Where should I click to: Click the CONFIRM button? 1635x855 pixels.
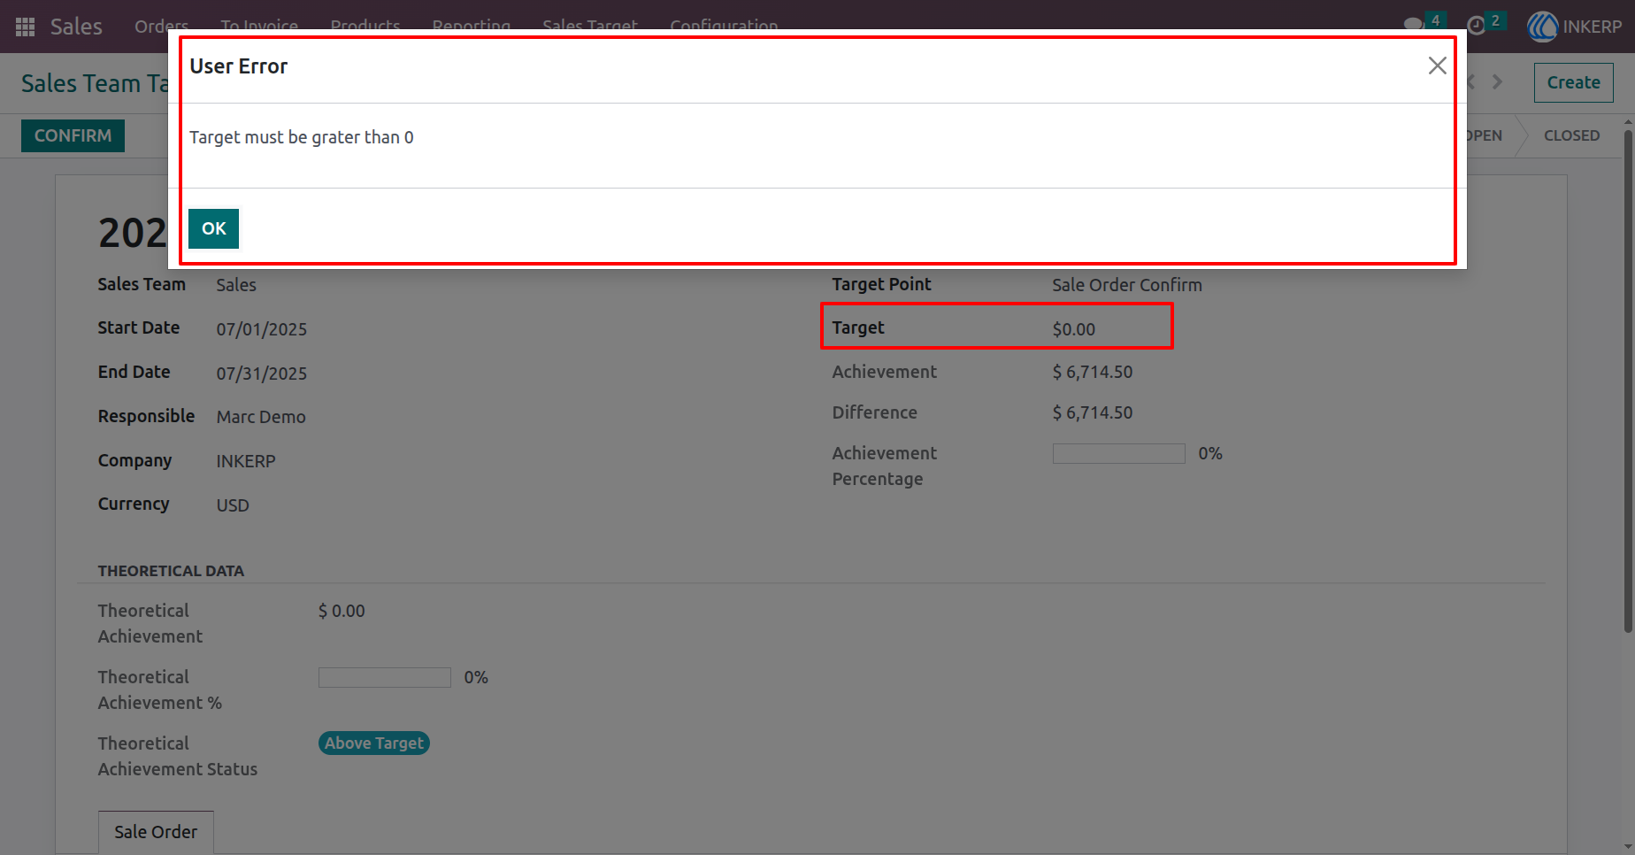click(73, 135)
